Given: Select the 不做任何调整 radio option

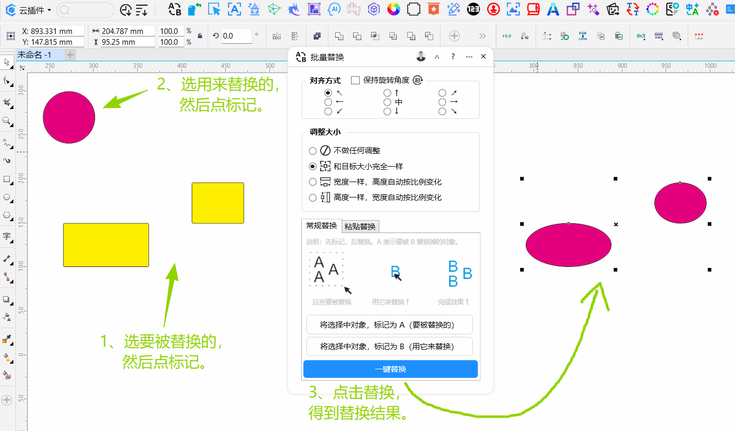Looking at the screenshot, I should pyautogui.click(x=313, y=151).
